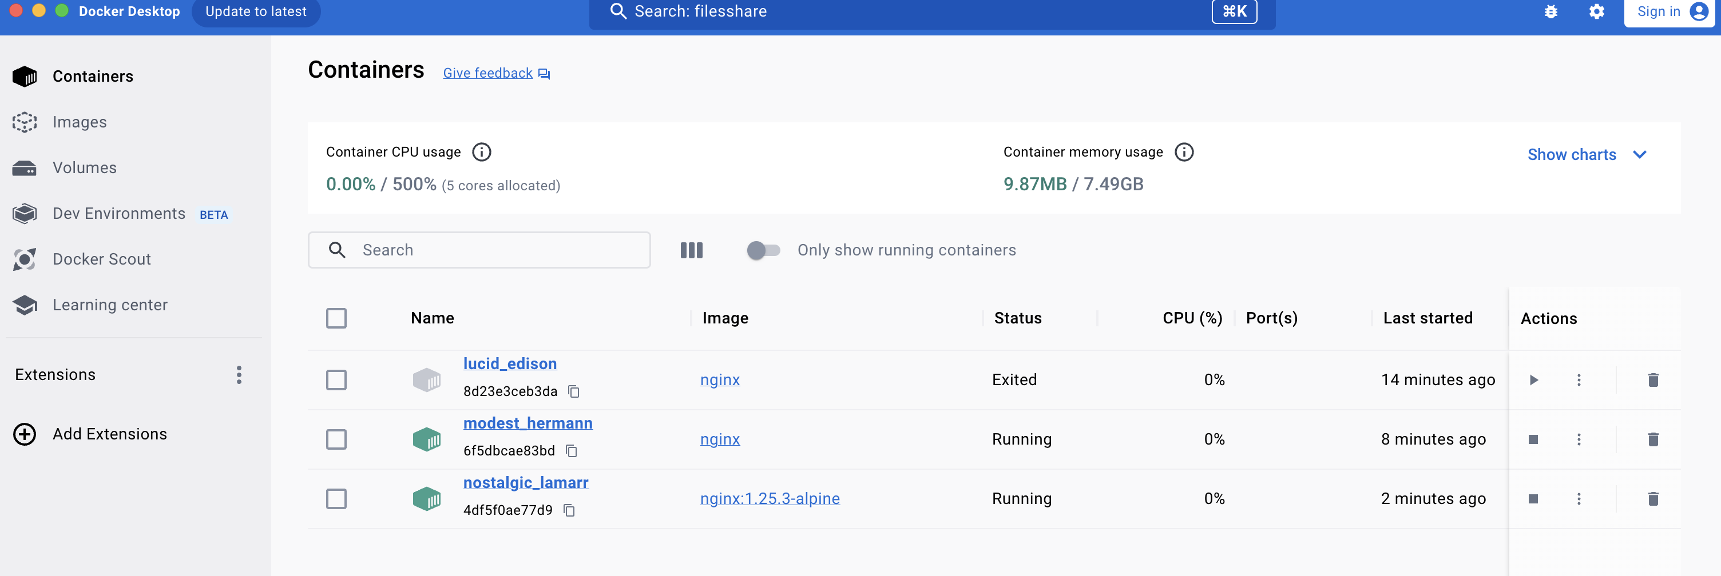Click the containers Search input field
This screenshot has height=576, width=1721.
tap(479, 250)
